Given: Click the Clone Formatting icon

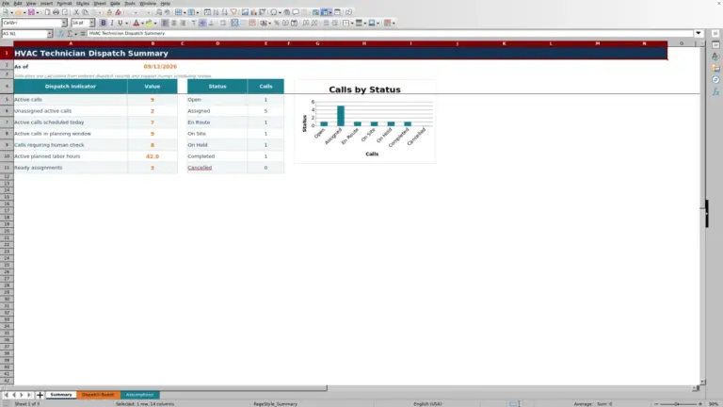Looking at the screenshot, I should (109, 12).
